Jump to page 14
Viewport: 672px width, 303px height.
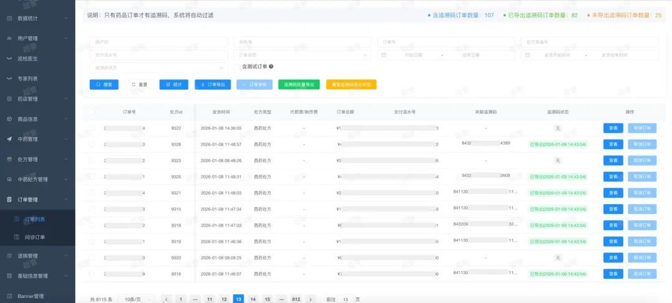click(x=253, y=299)
